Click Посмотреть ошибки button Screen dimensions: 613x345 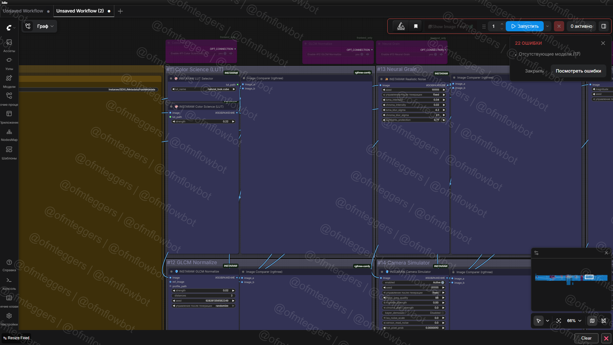point(578,71)
